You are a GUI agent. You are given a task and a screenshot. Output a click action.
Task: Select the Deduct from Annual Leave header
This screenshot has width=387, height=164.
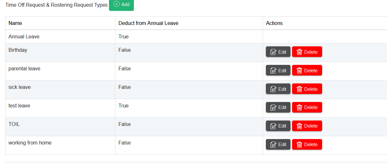tap(148, 23)
